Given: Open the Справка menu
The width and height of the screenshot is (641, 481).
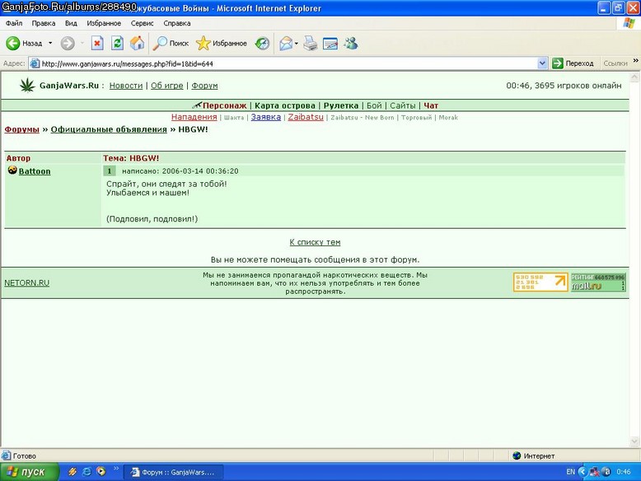Looking at the screenshot, I should [x=177, y=23].
